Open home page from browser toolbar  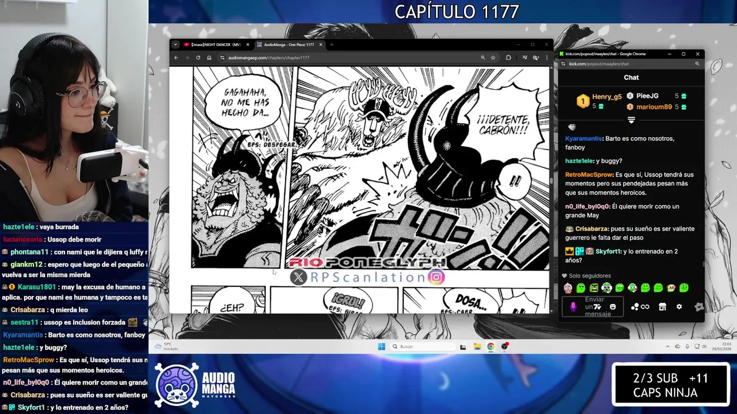click(x=209, y=57)
